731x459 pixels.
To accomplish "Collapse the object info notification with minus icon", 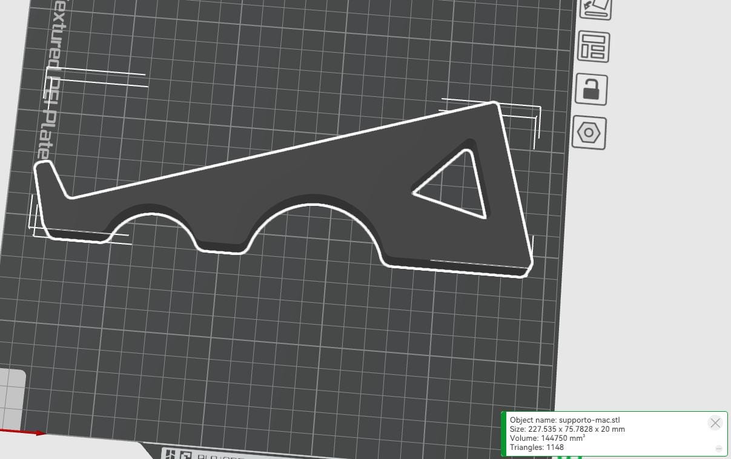I will tap(719, 449).
